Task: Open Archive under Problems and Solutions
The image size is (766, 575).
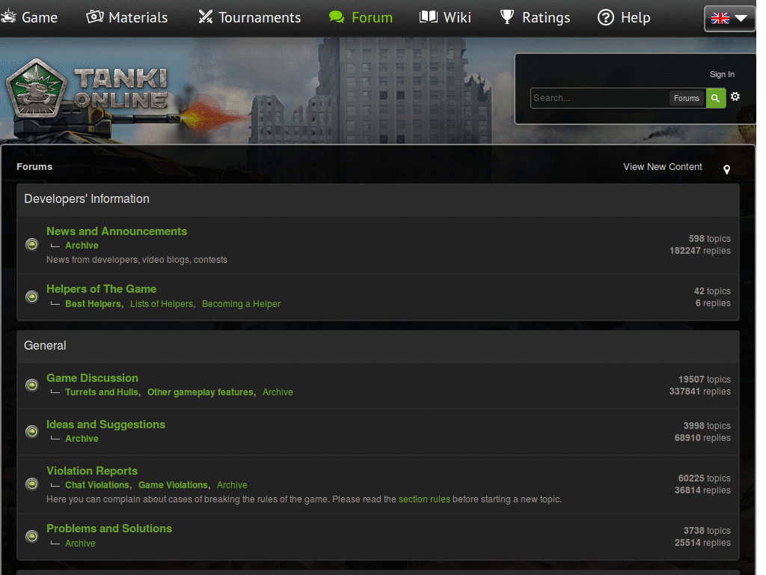Action: click(80, 544)
